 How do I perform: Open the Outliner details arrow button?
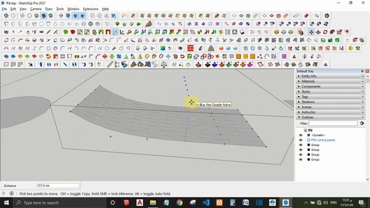point(362,123)
